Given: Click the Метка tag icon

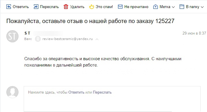Looking at the screenshot, I should click(x=156, y=7).
